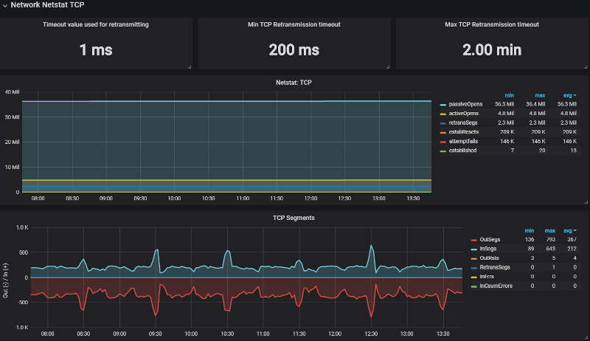This screenshot has width=590, height=341.
Task: Click the InCsumErrors green series color icon
Action: pos(473,286)
